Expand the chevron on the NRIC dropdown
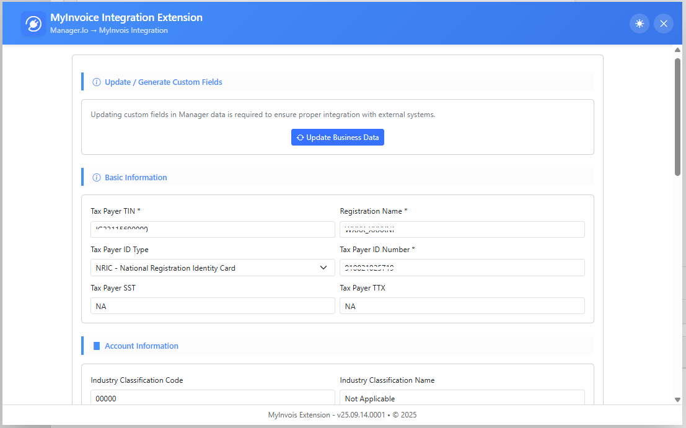 [323, 268]
